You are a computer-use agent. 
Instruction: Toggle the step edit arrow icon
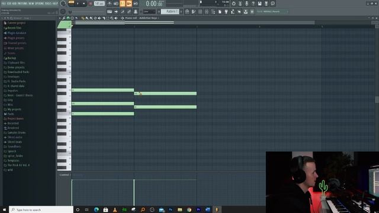click(x=116, y=12)
